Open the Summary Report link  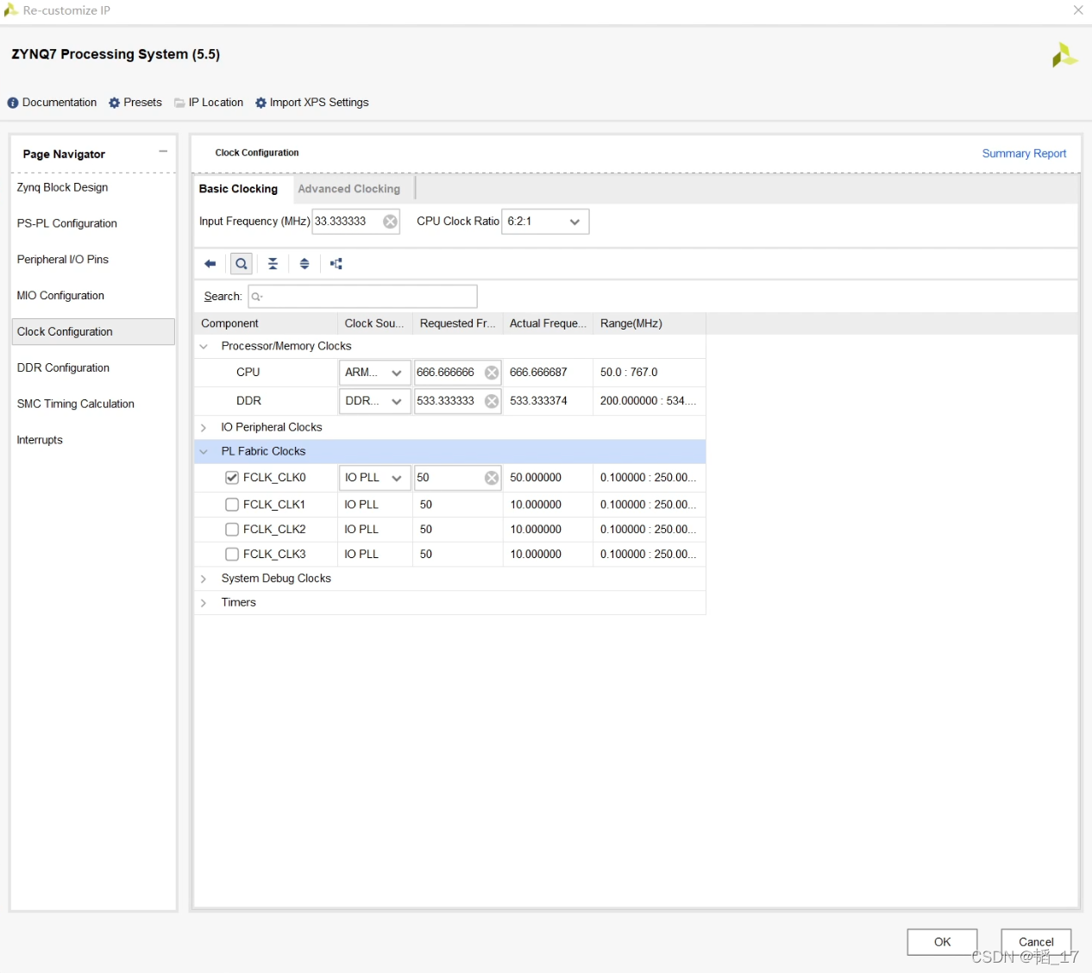[x=1024, y=154]
